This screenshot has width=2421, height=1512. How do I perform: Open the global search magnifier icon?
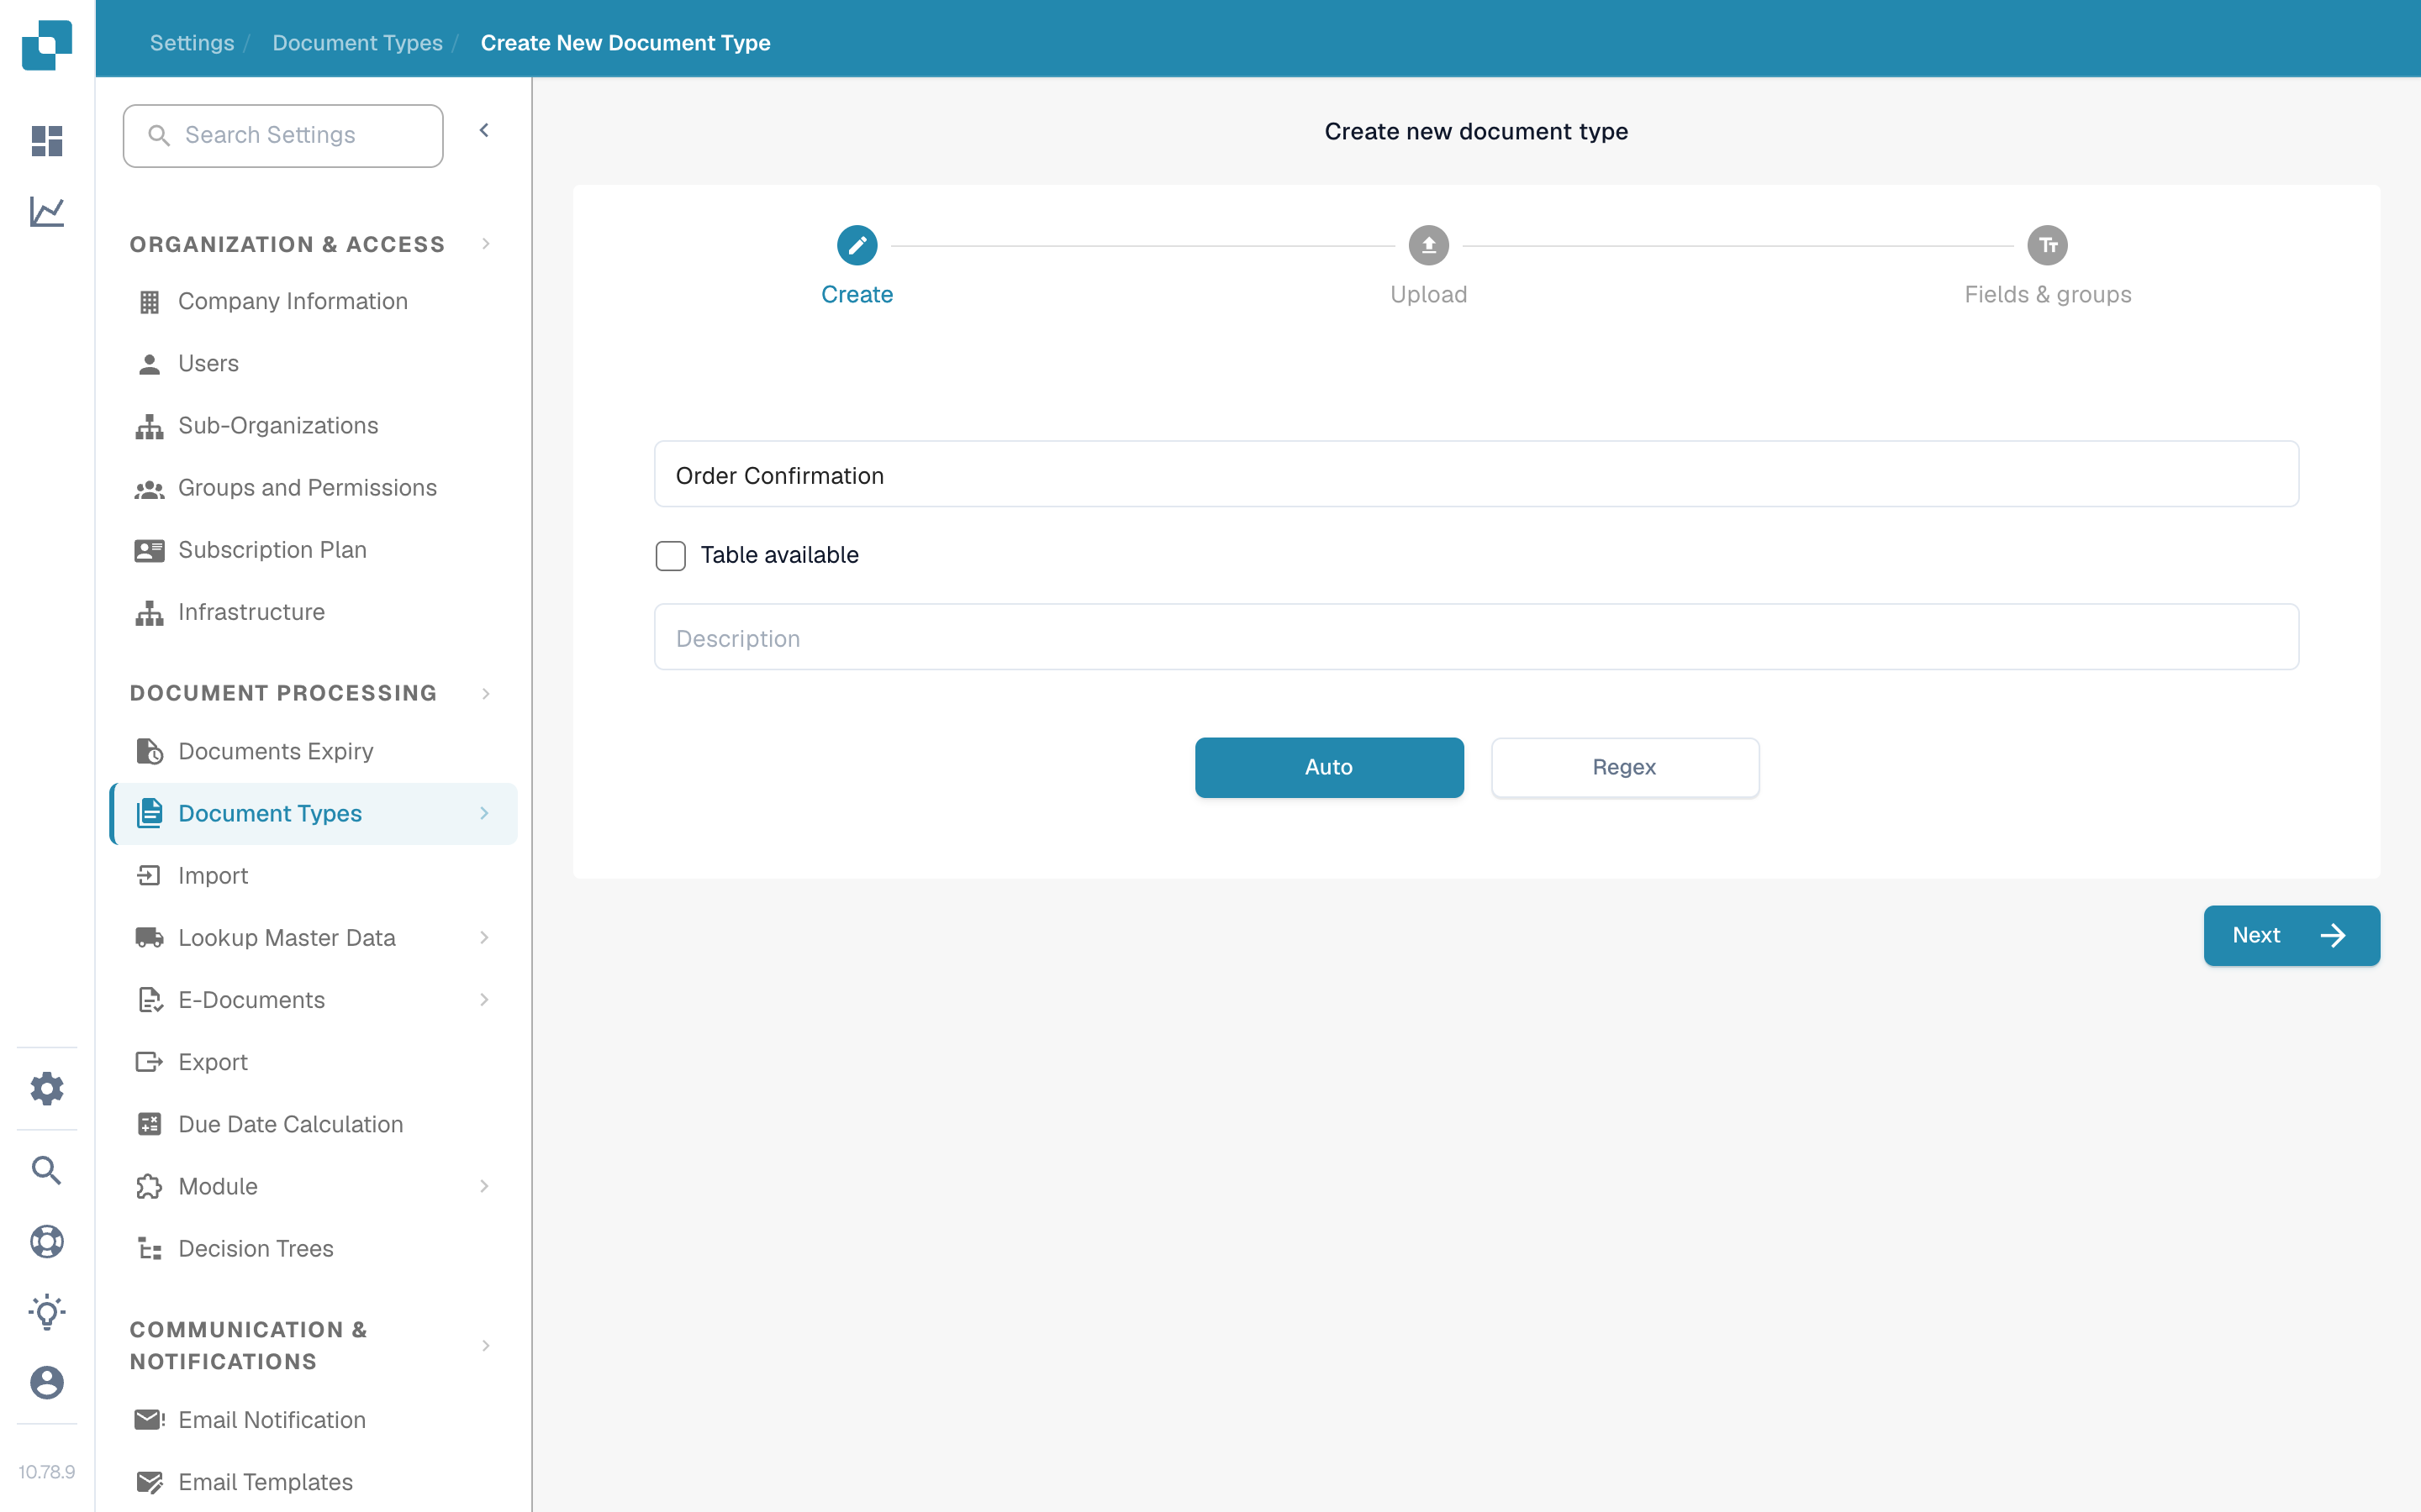click(x=47, y=1170)
